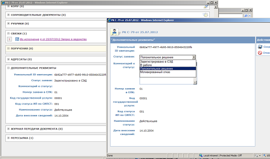Image resolution: width=270 pixels, height=159 pixels.
Task: Click the scroll-up arrow of the main window scrollbar
Action: coord(216,7)
